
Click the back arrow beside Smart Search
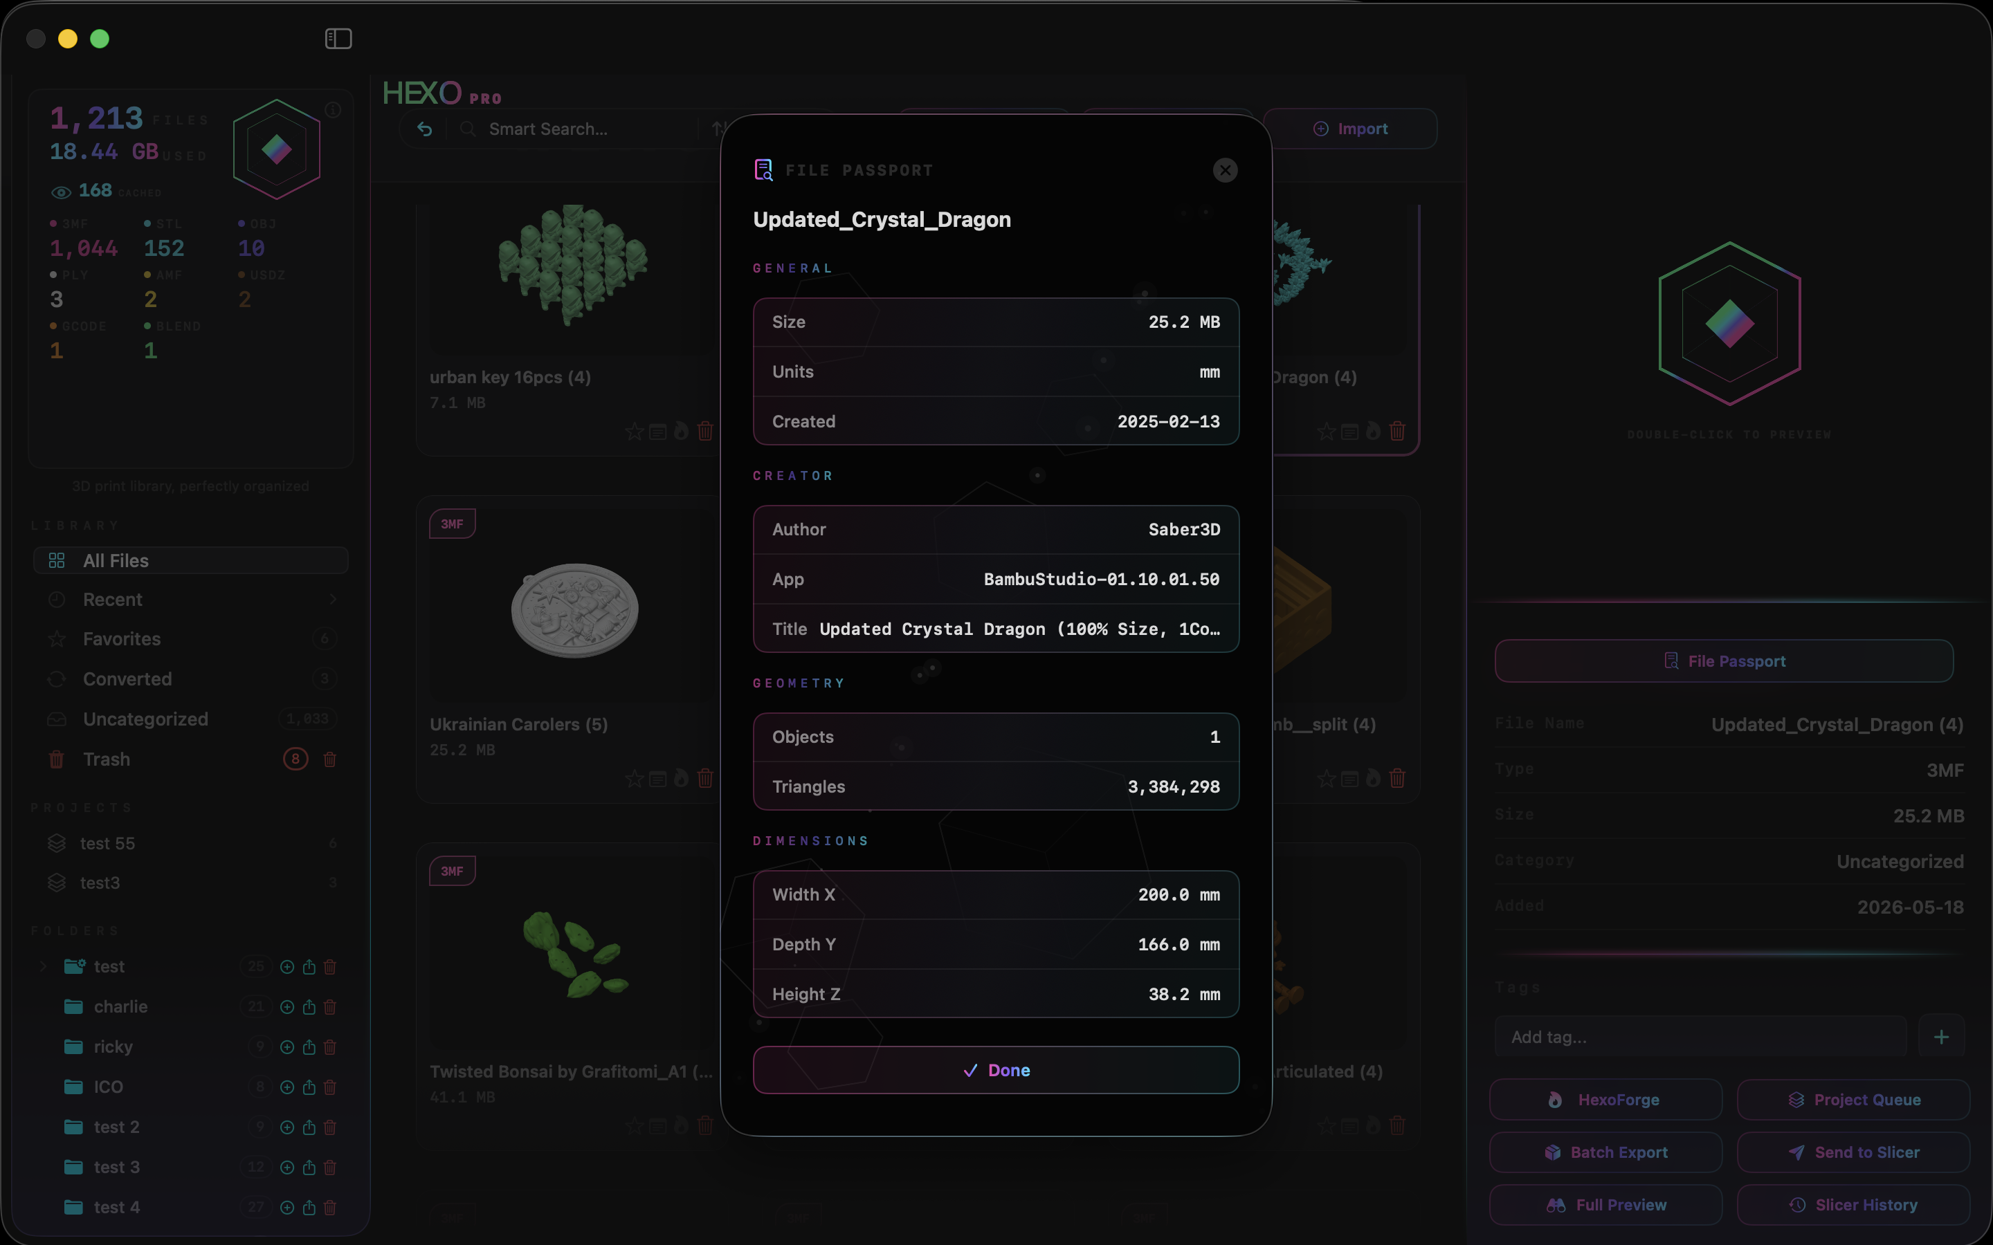[x=425, y=129]
